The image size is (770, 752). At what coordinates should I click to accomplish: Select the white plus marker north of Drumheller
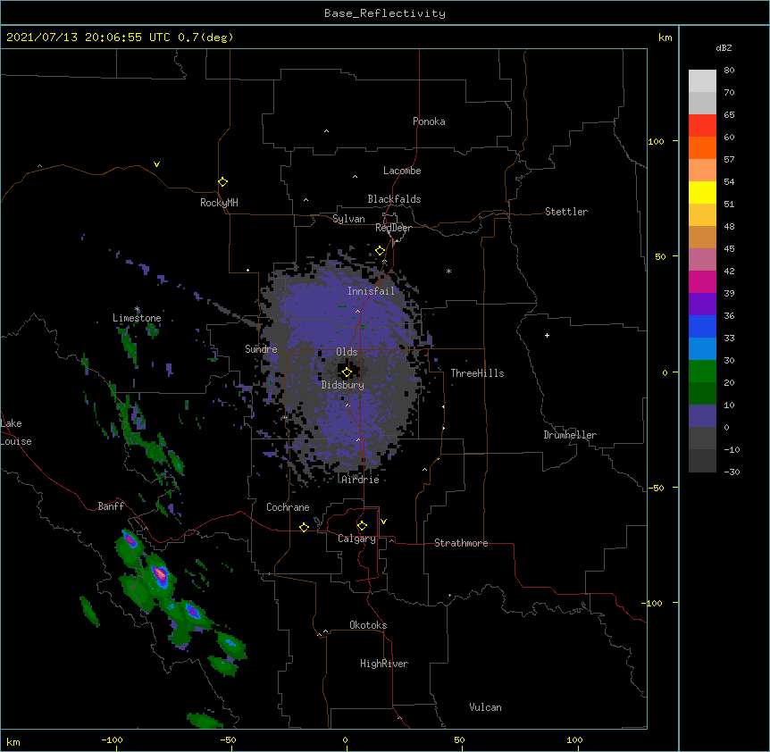coord(547,335)
